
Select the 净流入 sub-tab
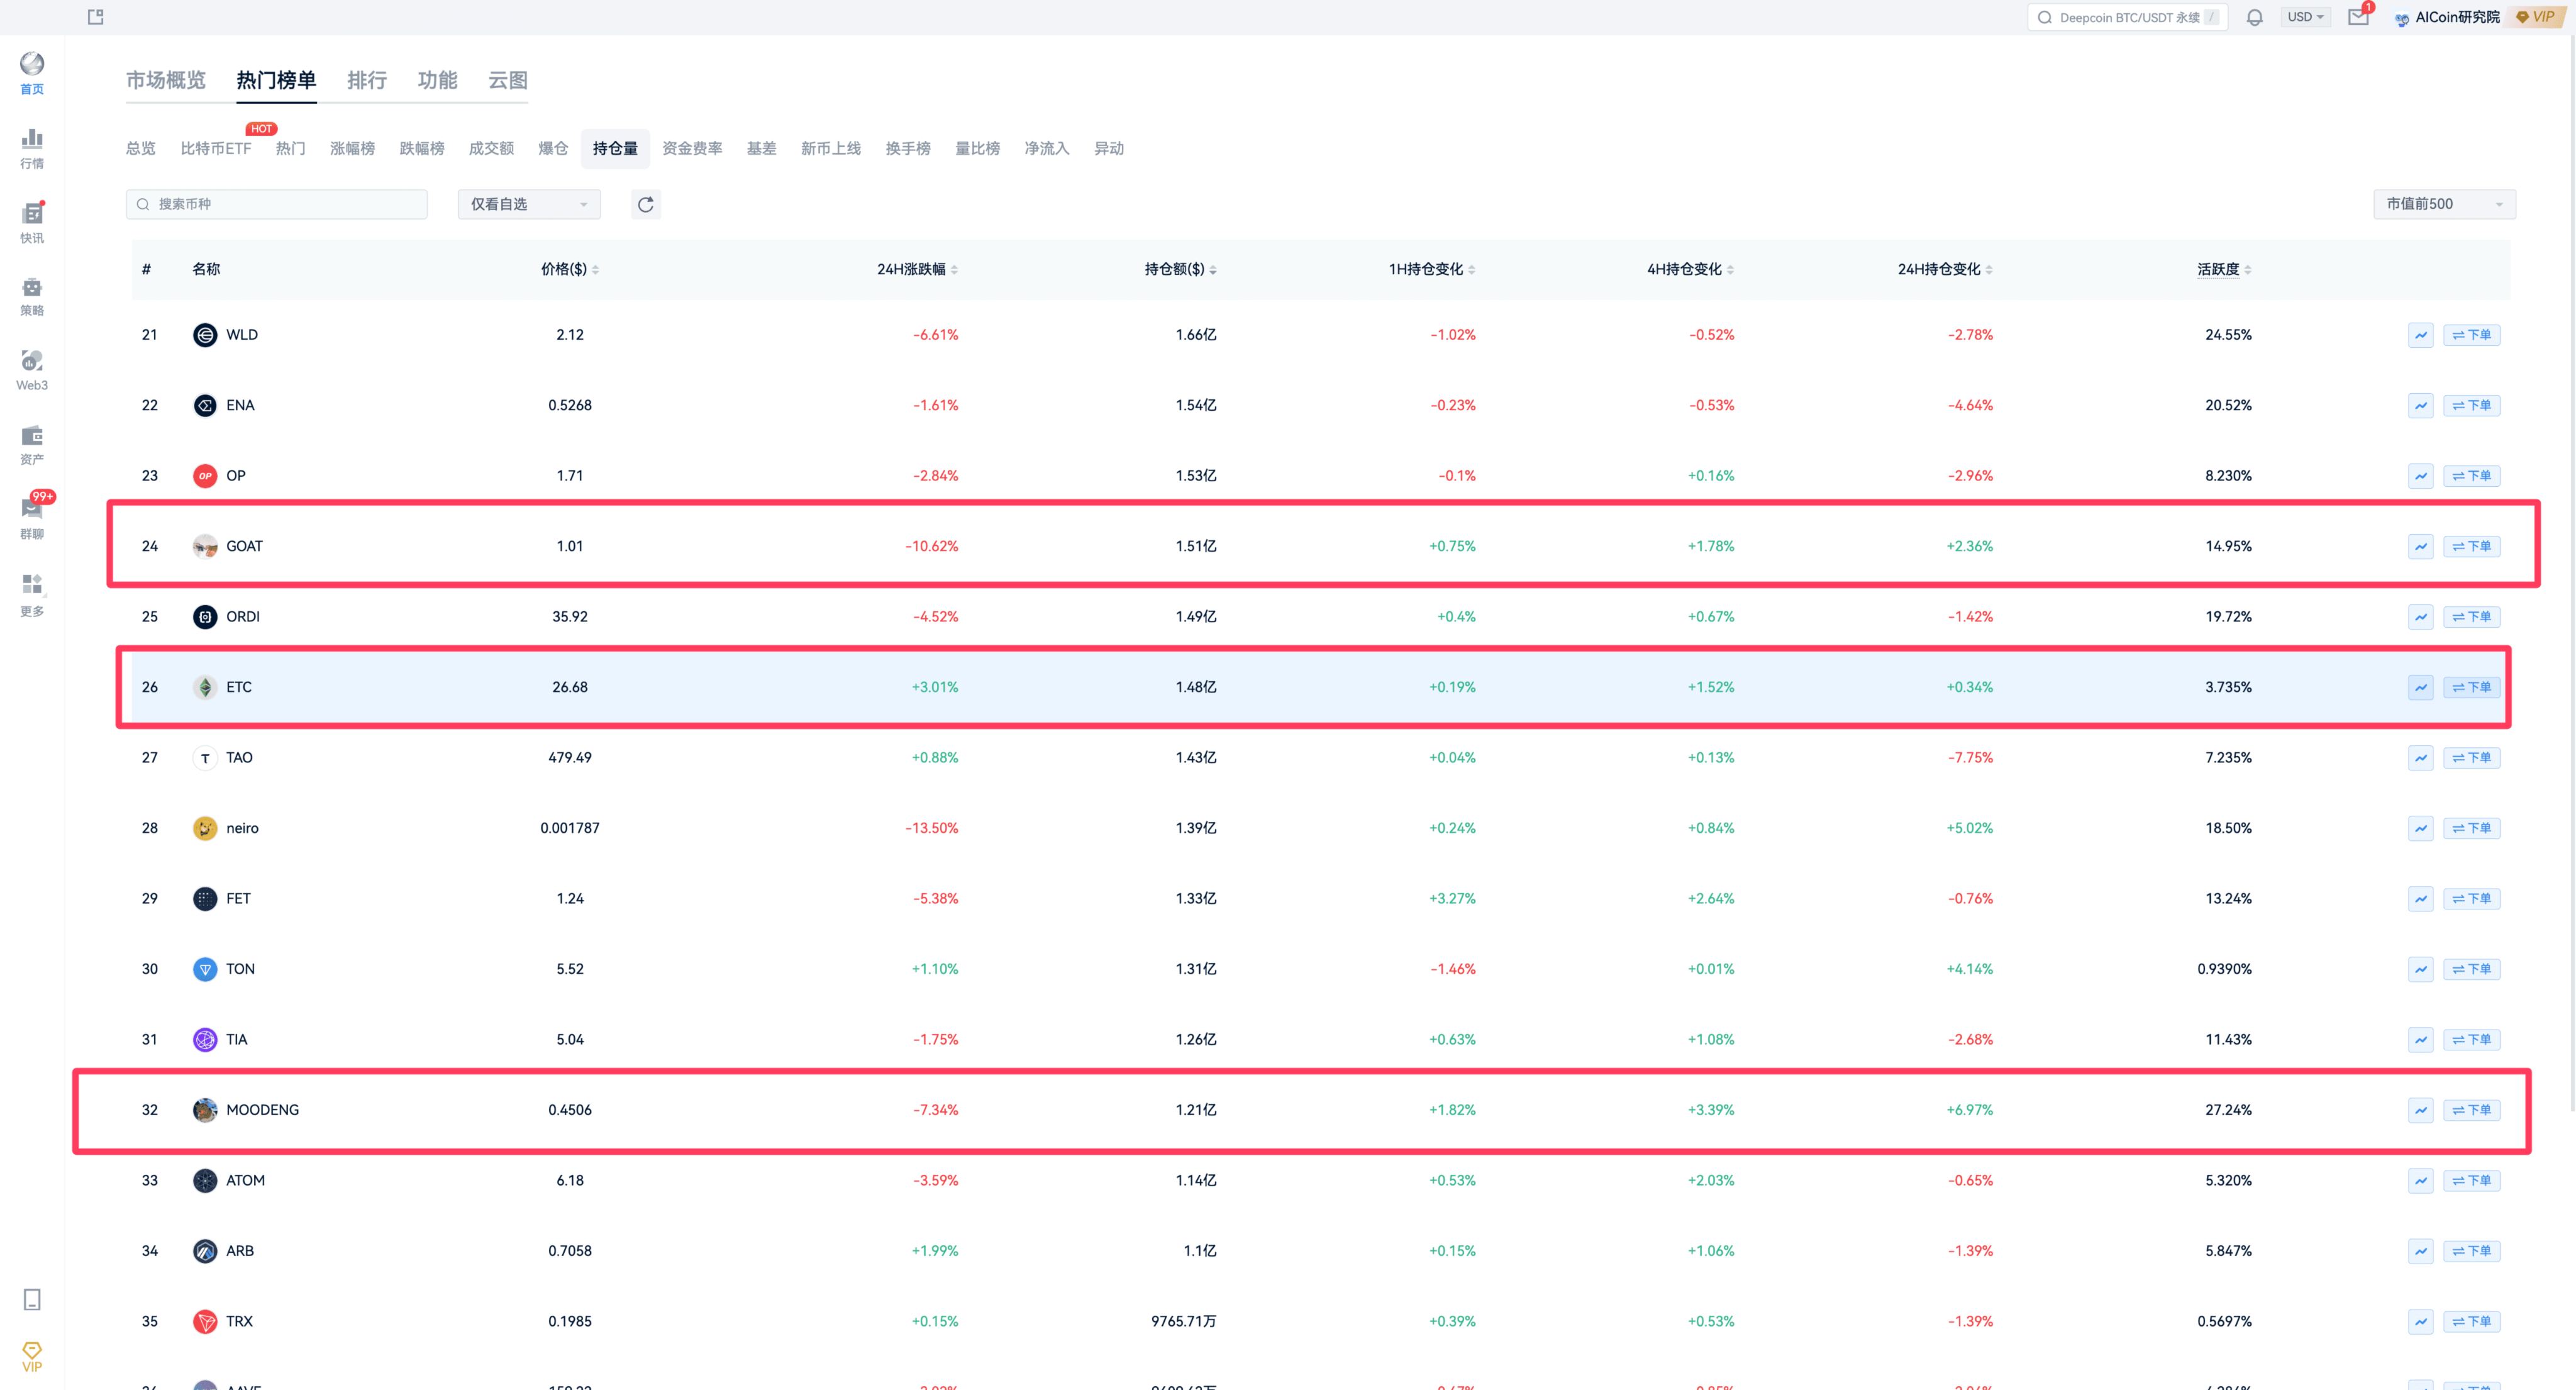click(x=1047, y=148)
